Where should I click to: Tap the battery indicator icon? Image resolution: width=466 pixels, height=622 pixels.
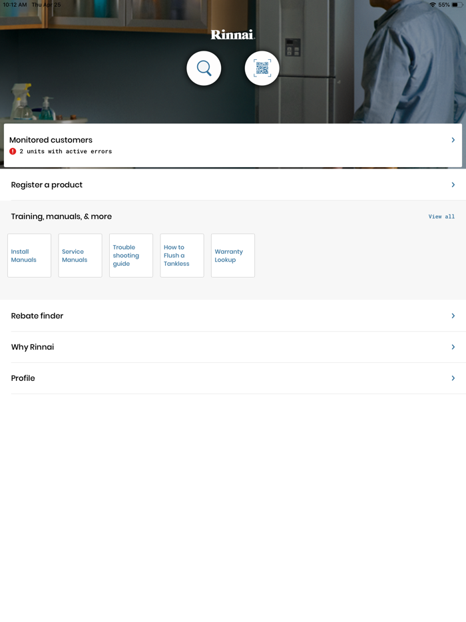pos(457,5)
